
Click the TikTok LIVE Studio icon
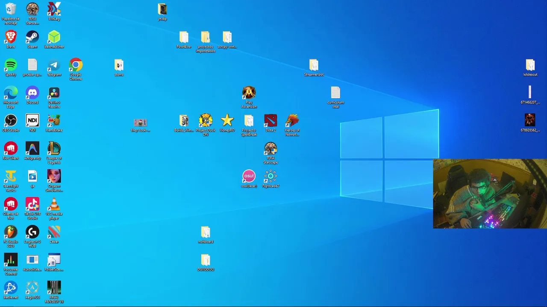tap(32, 204)
